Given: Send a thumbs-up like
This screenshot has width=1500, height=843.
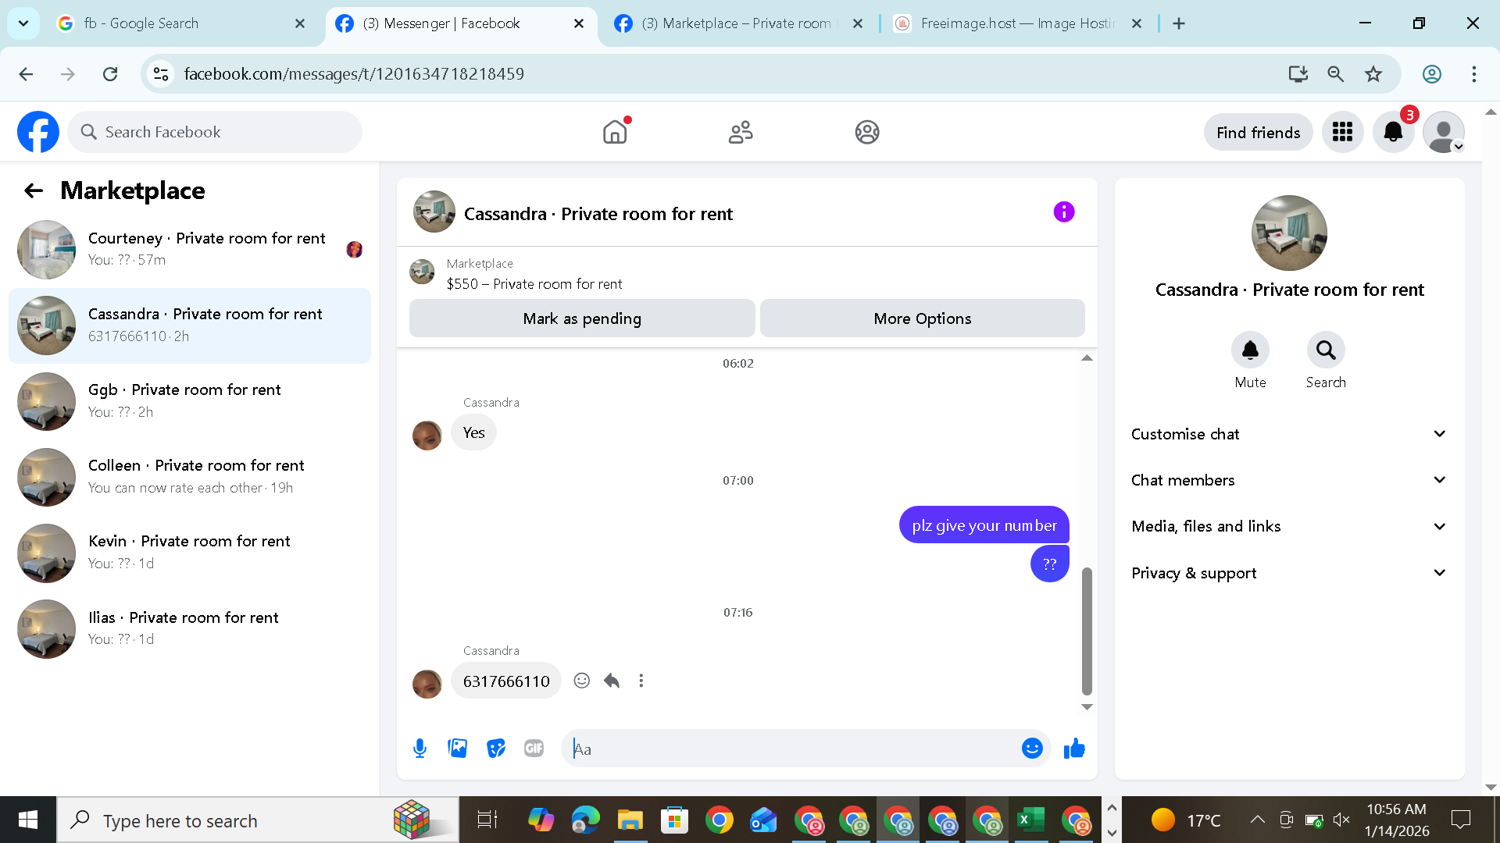Looking at the screenshot, I should (1074, 749).
